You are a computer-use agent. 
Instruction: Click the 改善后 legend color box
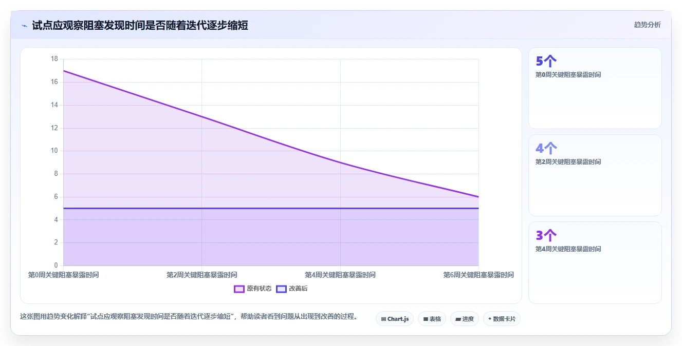(281, 289)
